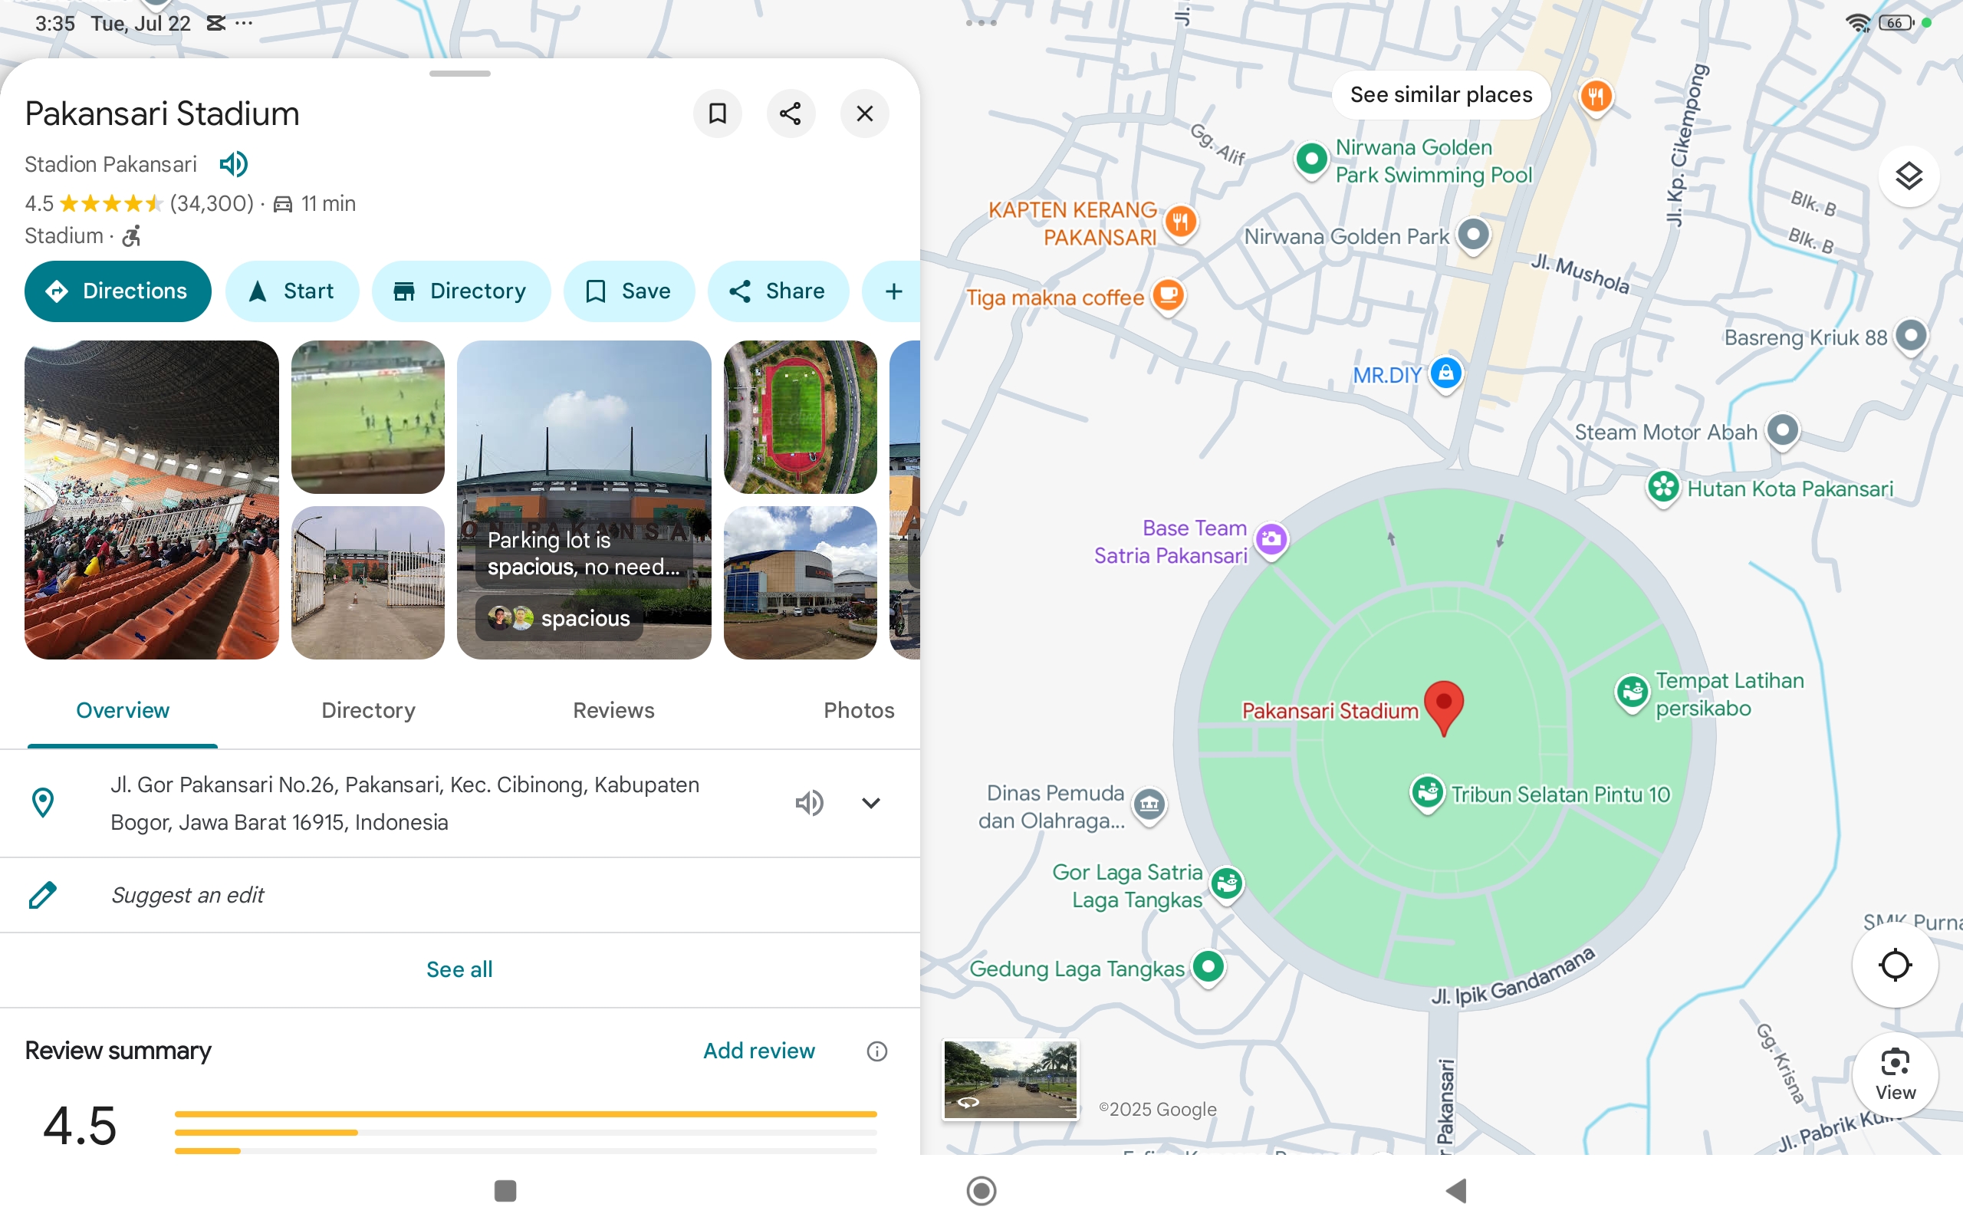The image size is (1963, 1227).
Task: Tap the Tiga makna coffee marker
Action: tap(1168, 296)
